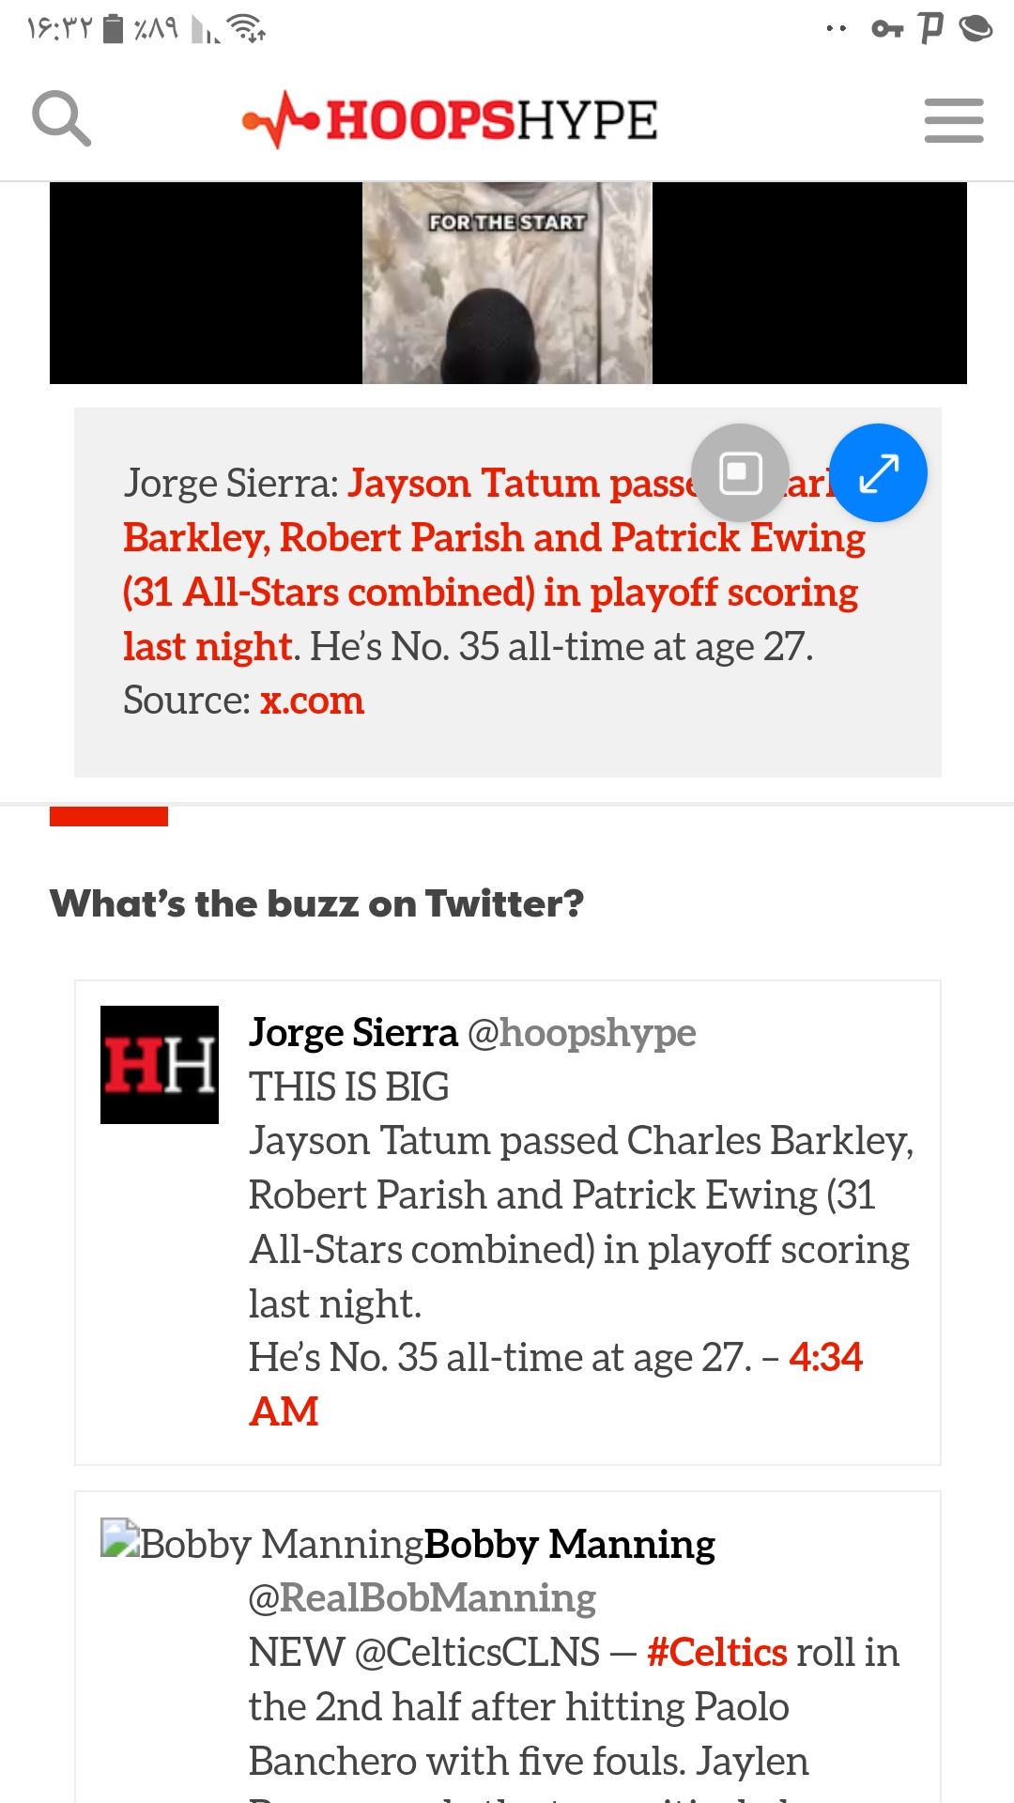The image size is (1014, 1803).
Task: Tap the gray stop square button
Action: click(740, 472)
